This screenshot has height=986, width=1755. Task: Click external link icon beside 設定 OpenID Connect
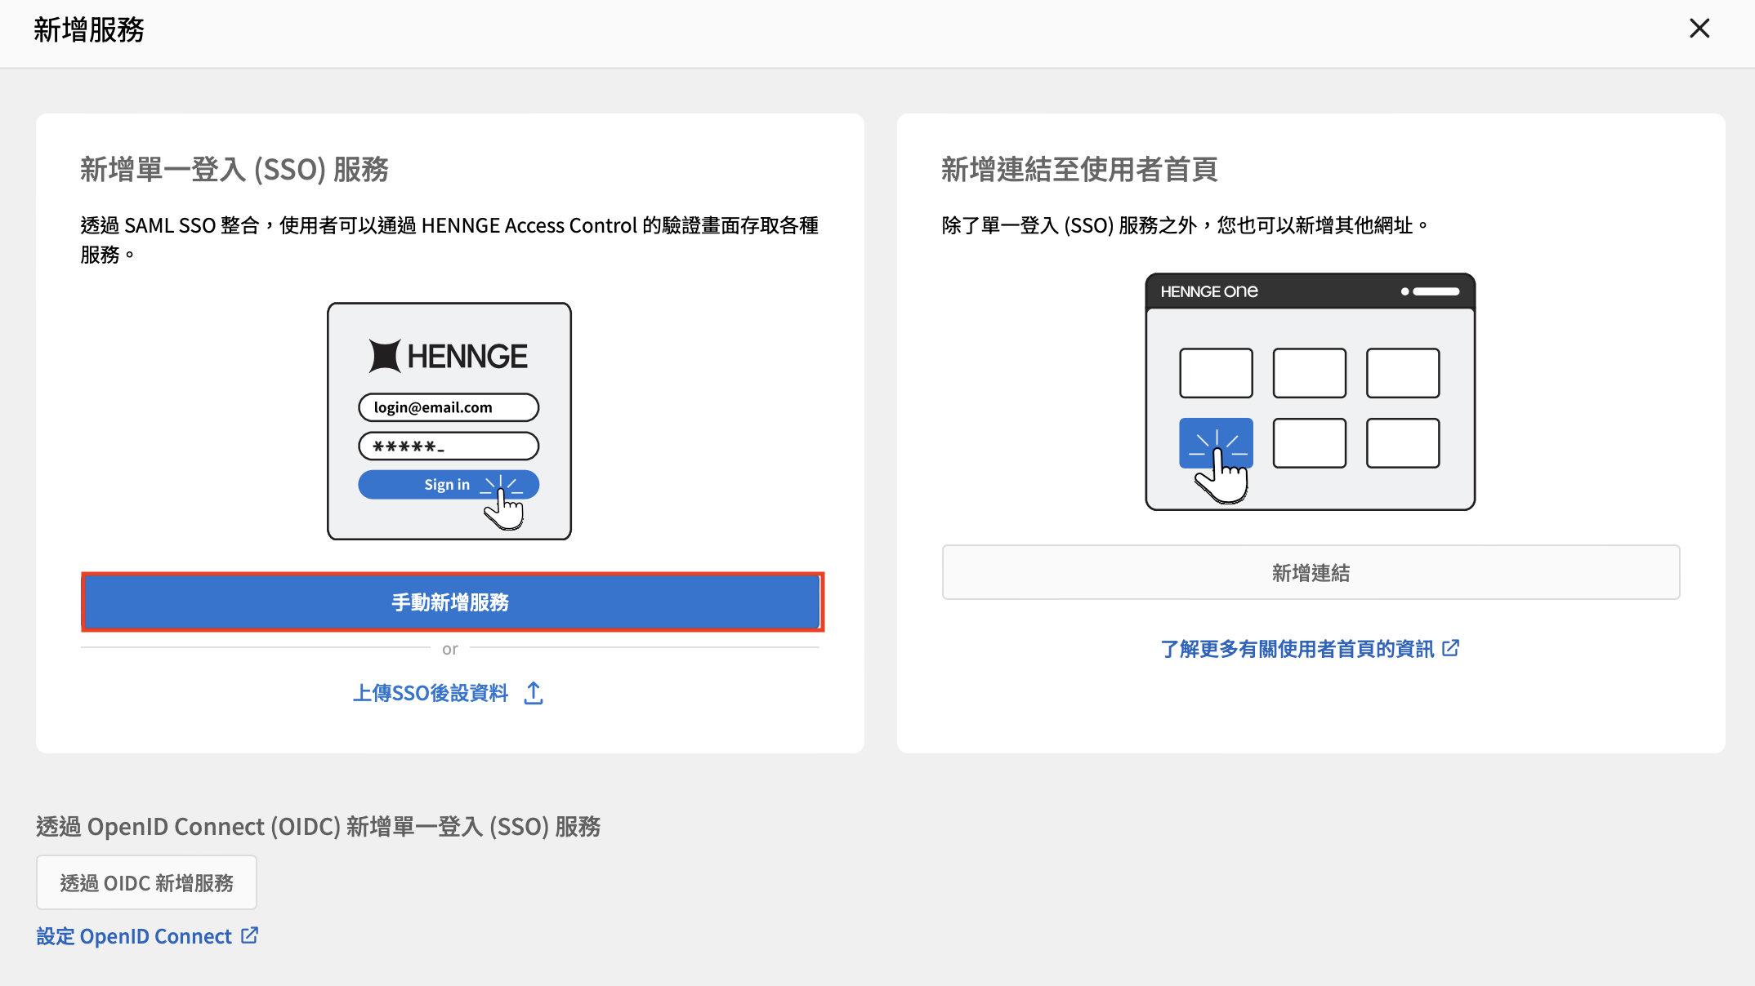click(x=250, y=935)
